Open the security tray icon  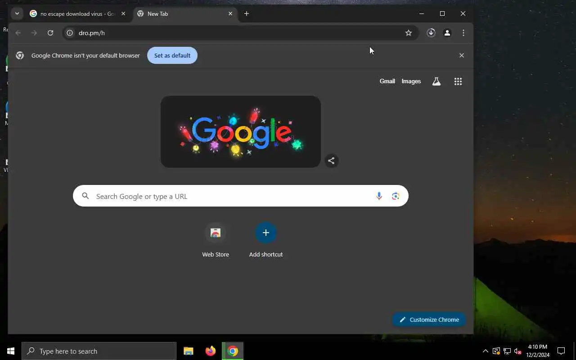[x=496, y=351]
